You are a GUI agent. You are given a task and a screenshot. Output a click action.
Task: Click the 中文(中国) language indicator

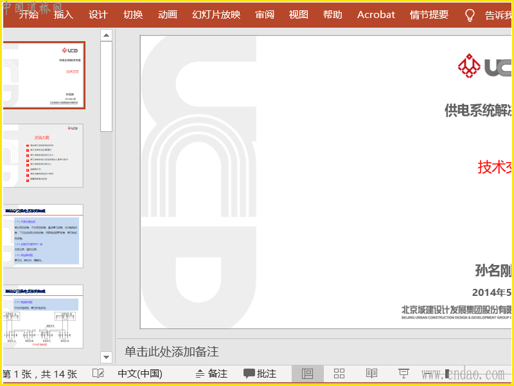pyautogui.click(x=140, y=374)
